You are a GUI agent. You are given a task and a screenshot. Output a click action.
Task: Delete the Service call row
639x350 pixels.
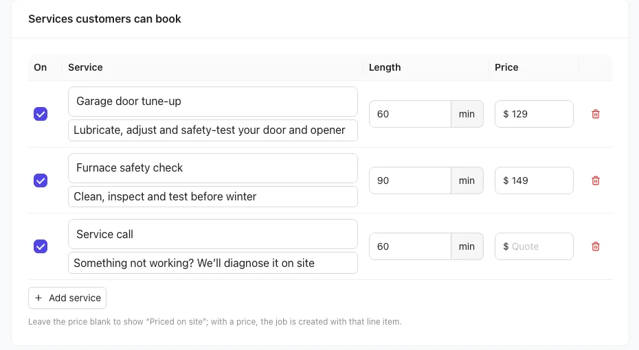(x=596, y=246)
